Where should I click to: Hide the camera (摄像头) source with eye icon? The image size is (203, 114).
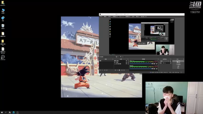click(x=126, y=61)
